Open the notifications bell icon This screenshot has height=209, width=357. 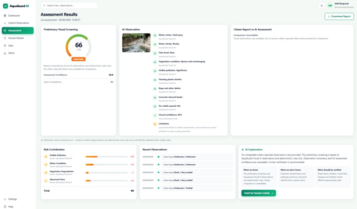click(x=322, y=5)
